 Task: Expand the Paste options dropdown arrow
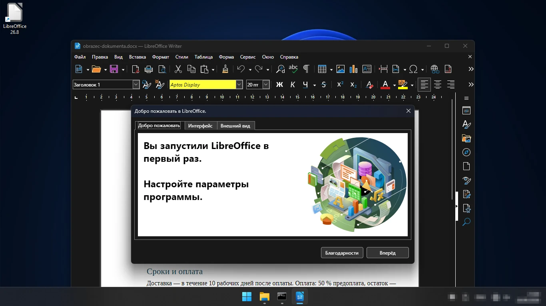pos(213,69)
